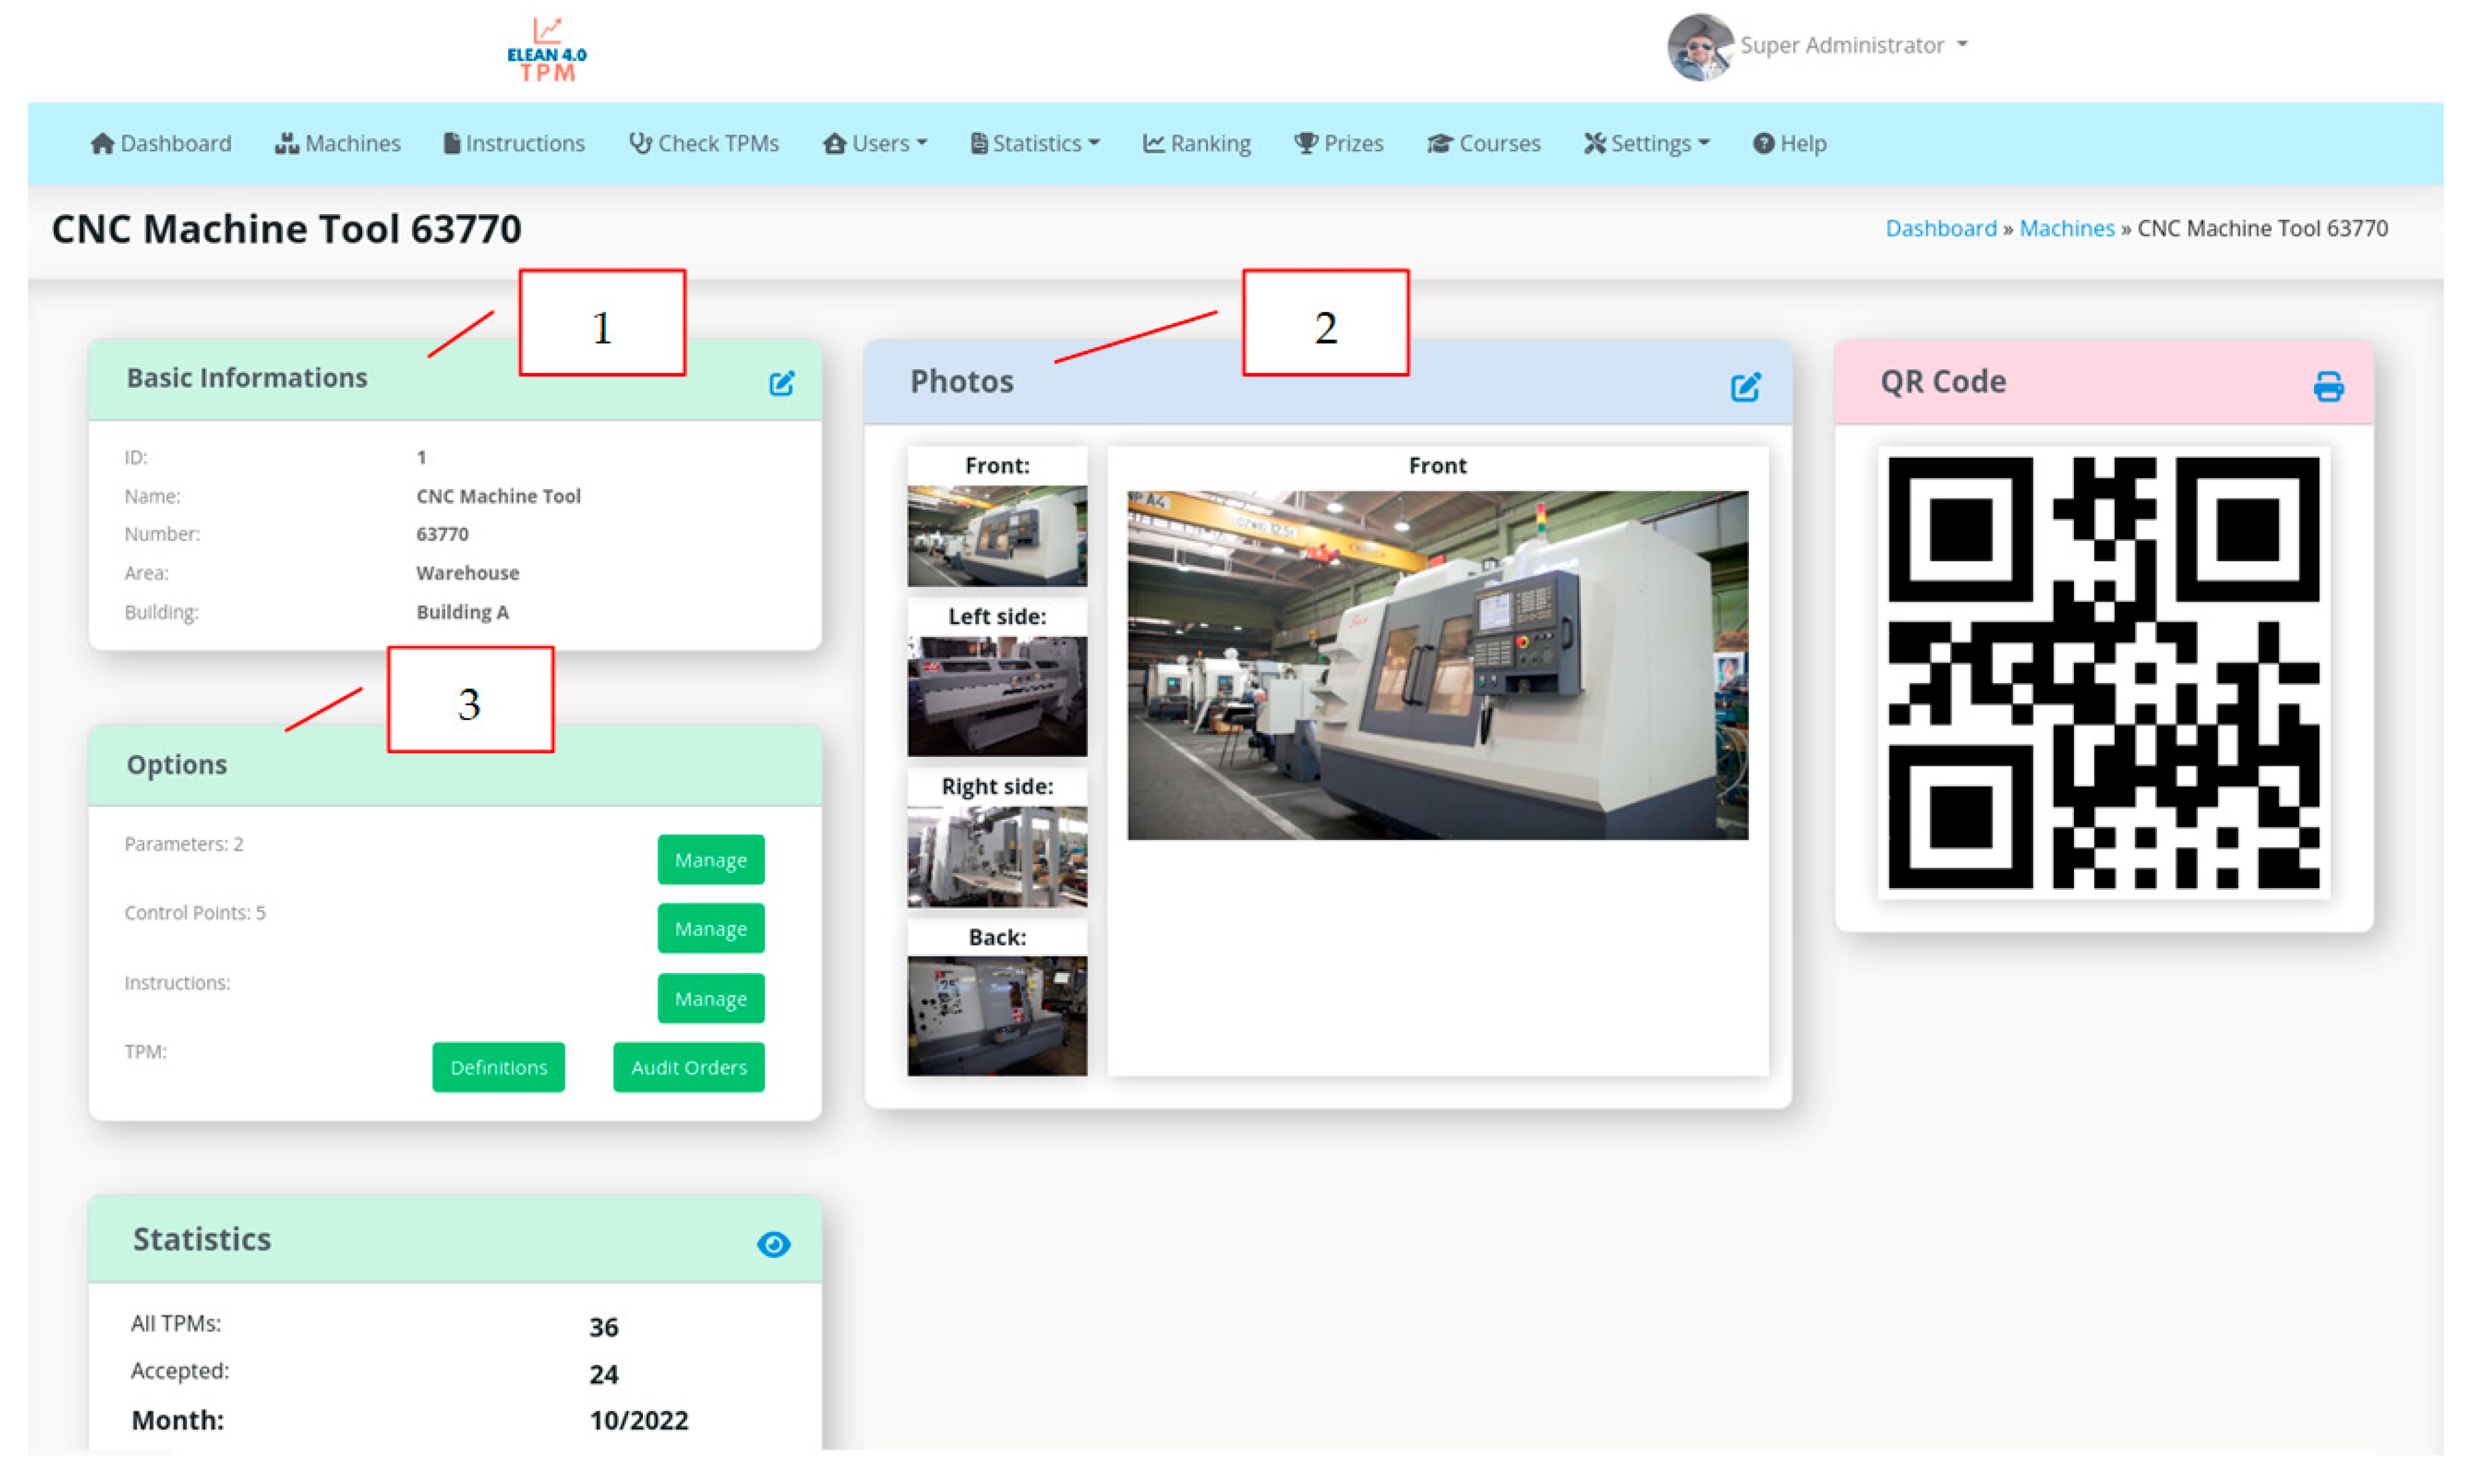The width and height of the screenshot is (2466, 1484).
Task: Click the TPM Audit Orders button
Action: tap(688, 1067)
